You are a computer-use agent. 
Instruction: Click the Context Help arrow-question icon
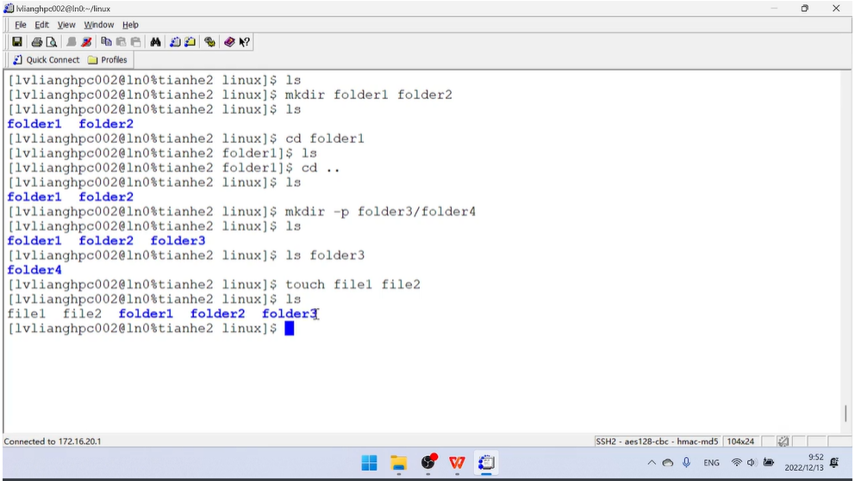click(244, 42)
